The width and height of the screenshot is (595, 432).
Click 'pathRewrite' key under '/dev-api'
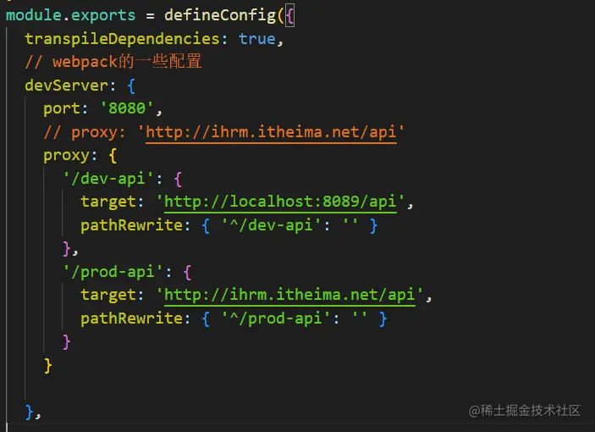click(x=132, y=225)
